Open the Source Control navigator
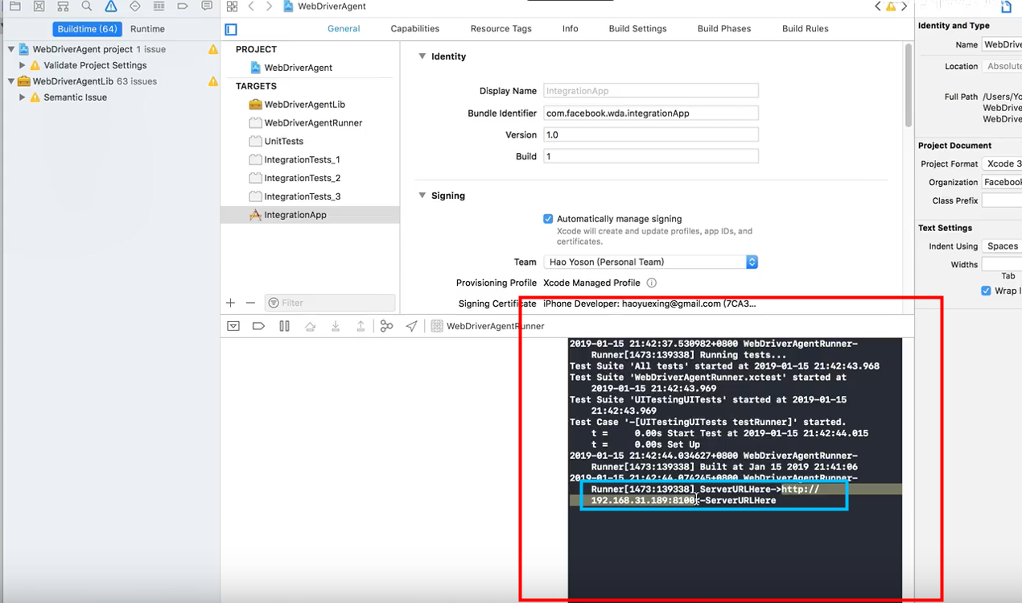This screenshot has height=603, width=1022. (x=39, y=6)
